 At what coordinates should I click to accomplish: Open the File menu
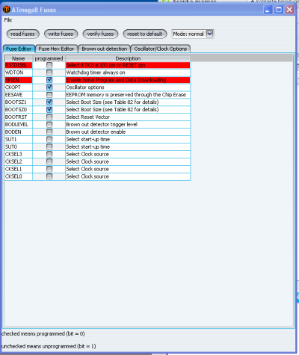tap(7, 20)
